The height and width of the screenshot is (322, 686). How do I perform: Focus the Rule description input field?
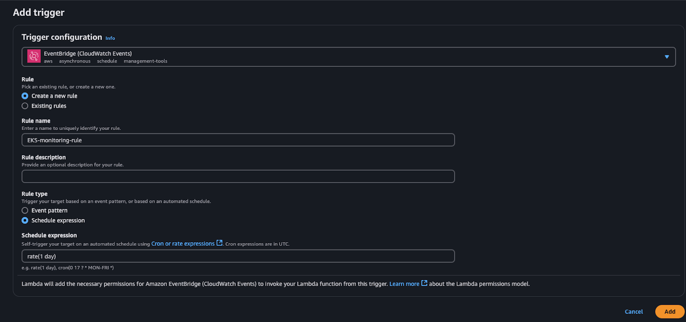pos(238,176)
